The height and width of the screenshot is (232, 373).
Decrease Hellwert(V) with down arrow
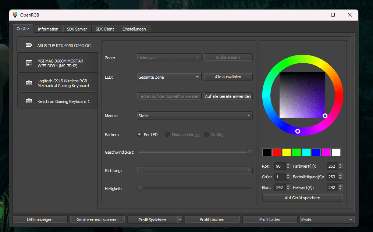(340, 189)
